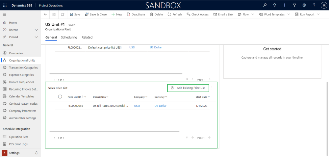Open the Company column header menu

click(x=141, y=97)
